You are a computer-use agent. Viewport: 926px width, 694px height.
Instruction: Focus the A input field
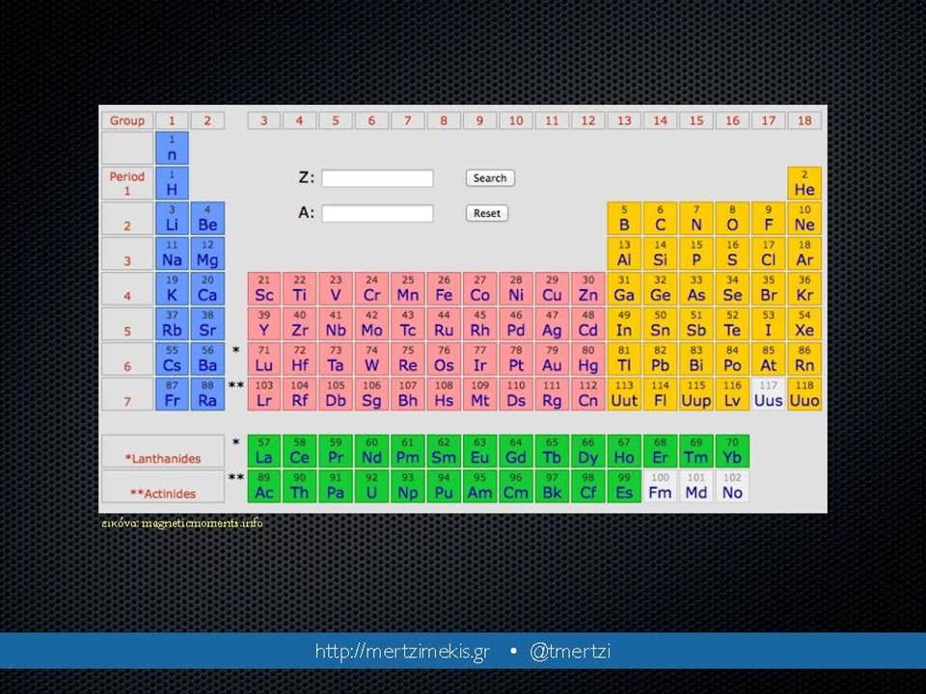[377, 213]
